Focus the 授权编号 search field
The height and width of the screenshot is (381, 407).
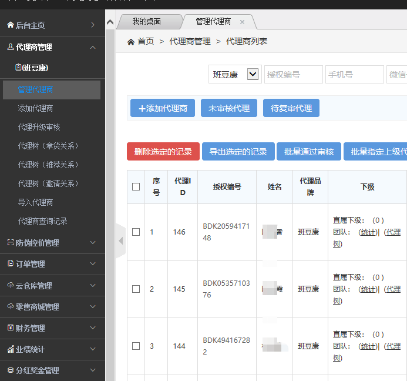point(294,74)
